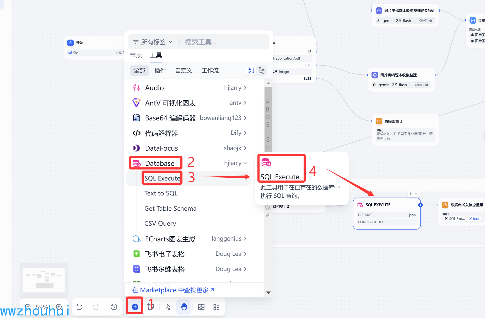Expand the DataFocus group chevron
Viewport: 485px width, 318px height.
click(x=245, y=148)
